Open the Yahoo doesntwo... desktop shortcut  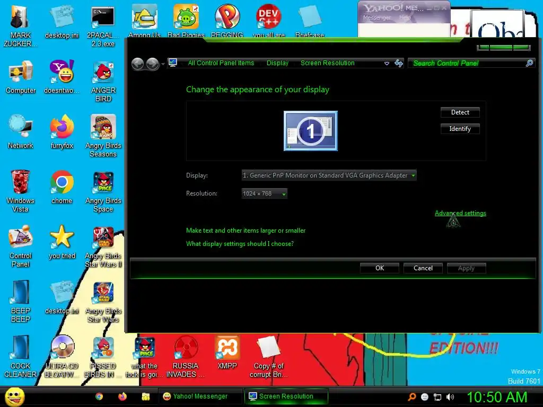(62, 77)
